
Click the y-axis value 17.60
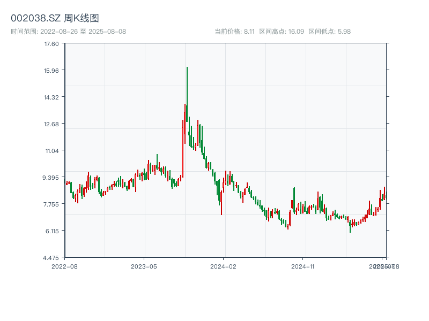pos(51,44)
